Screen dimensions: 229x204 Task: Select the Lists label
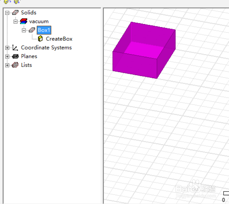[26, 65]
